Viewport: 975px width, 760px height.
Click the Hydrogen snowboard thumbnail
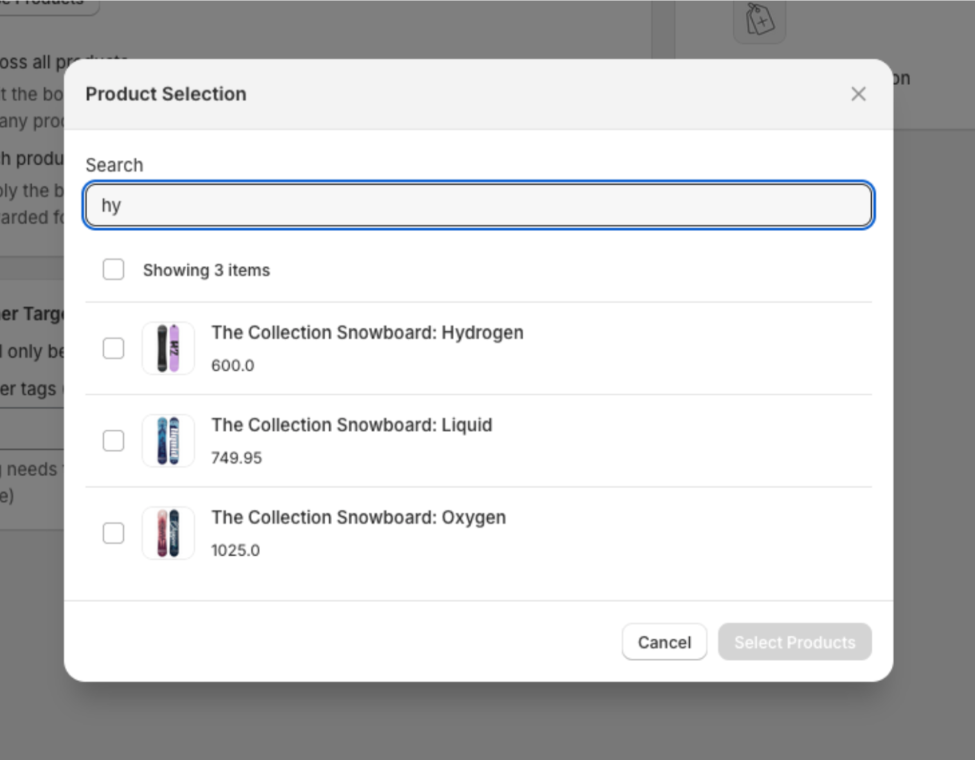[x=168, y=348]
